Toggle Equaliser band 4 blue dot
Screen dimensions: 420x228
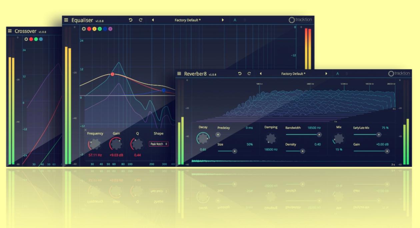click(105, 29)
